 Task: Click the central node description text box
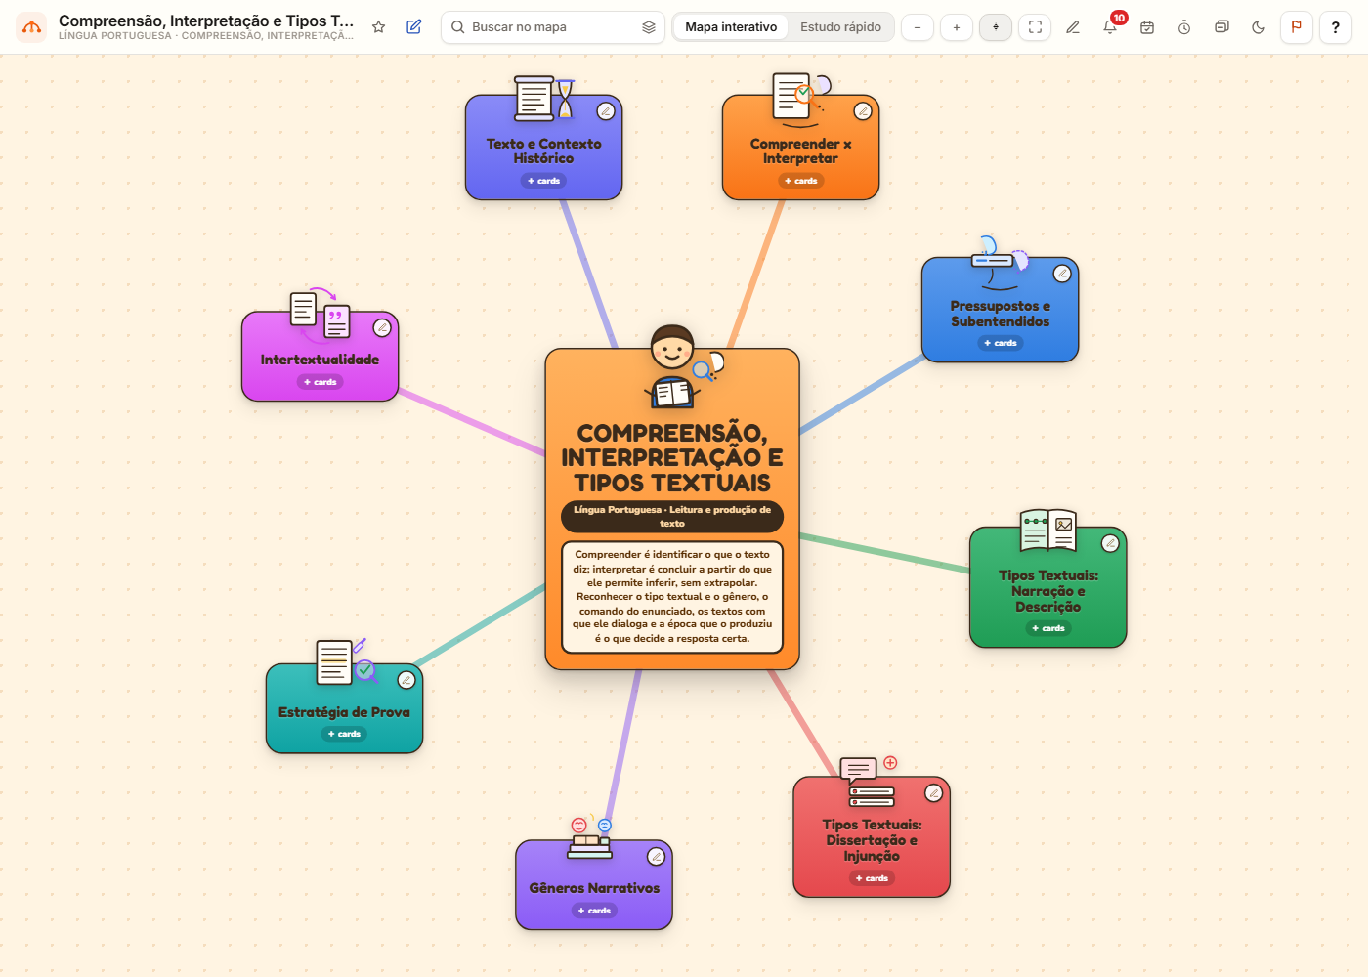tap(672, 597)
